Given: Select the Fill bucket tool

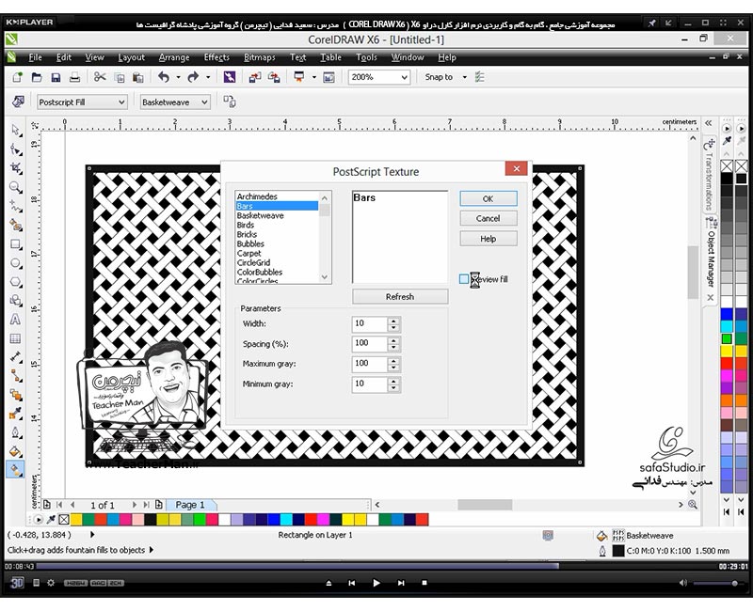Looking at the screenshot, I should point(16,451).
